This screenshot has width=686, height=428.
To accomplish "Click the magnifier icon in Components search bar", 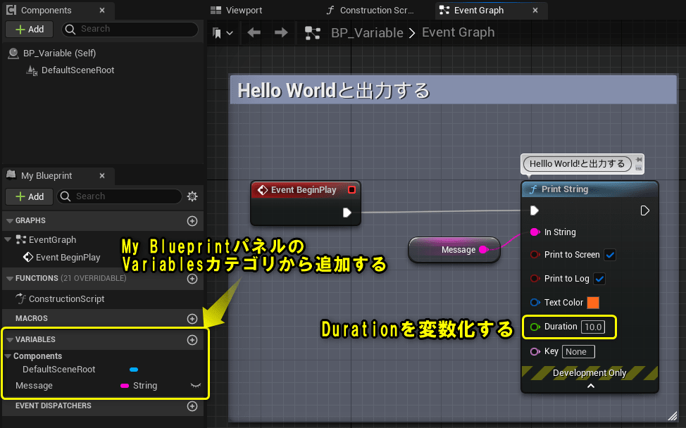I will [x=70, y=30].
